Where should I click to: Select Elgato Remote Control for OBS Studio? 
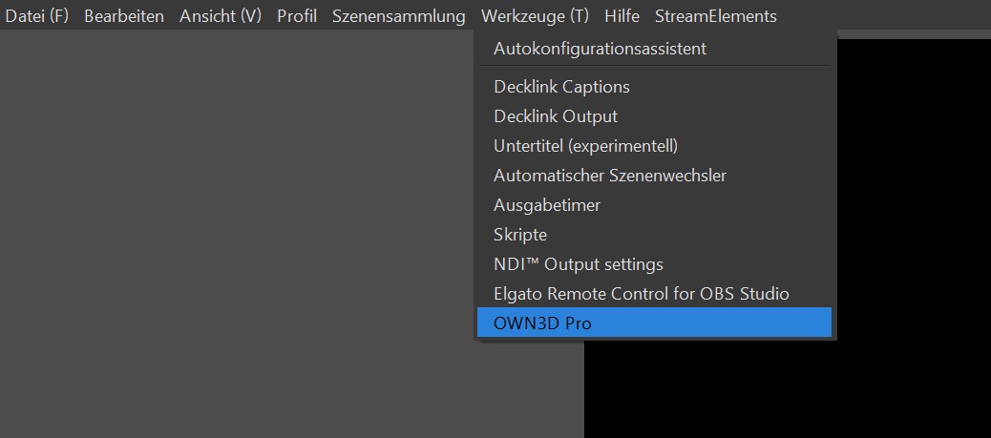coord(641,294)
